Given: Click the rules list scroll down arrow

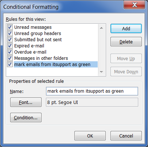Looking at the screenshot, I should [x=101, y=72].
